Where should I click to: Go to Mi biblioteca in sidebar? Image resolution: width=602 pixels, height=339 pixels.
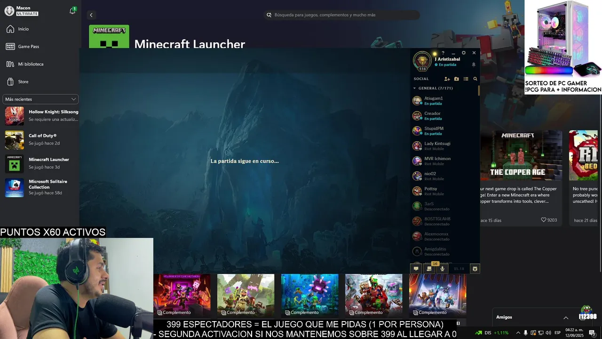(40, 64)
